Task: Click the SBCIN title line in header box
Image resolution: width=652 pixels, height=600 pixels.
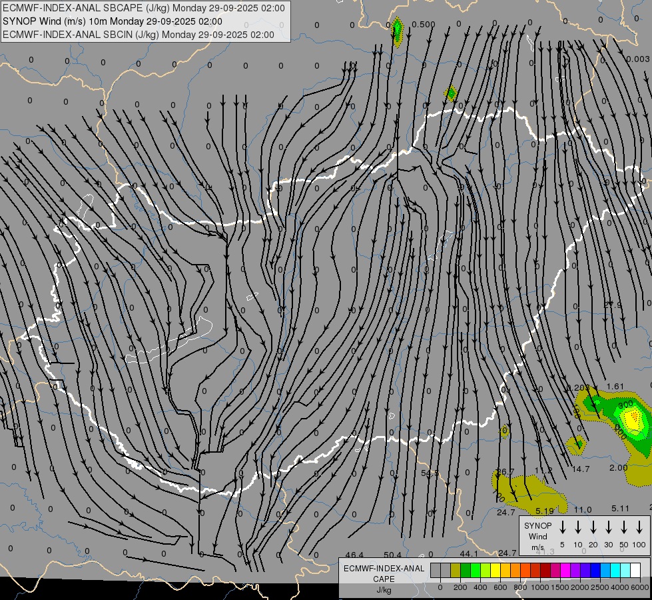Action: click(x=139, y=35)
